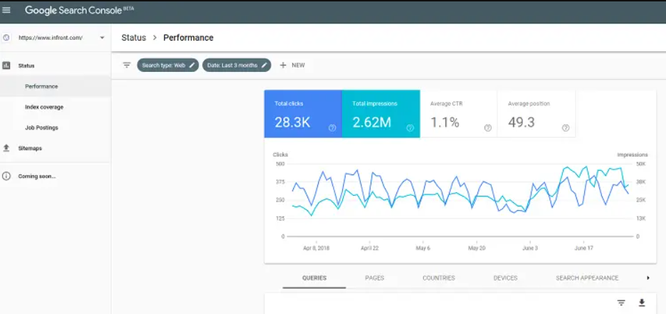Enable the Average position metric card

coord(536,114)
